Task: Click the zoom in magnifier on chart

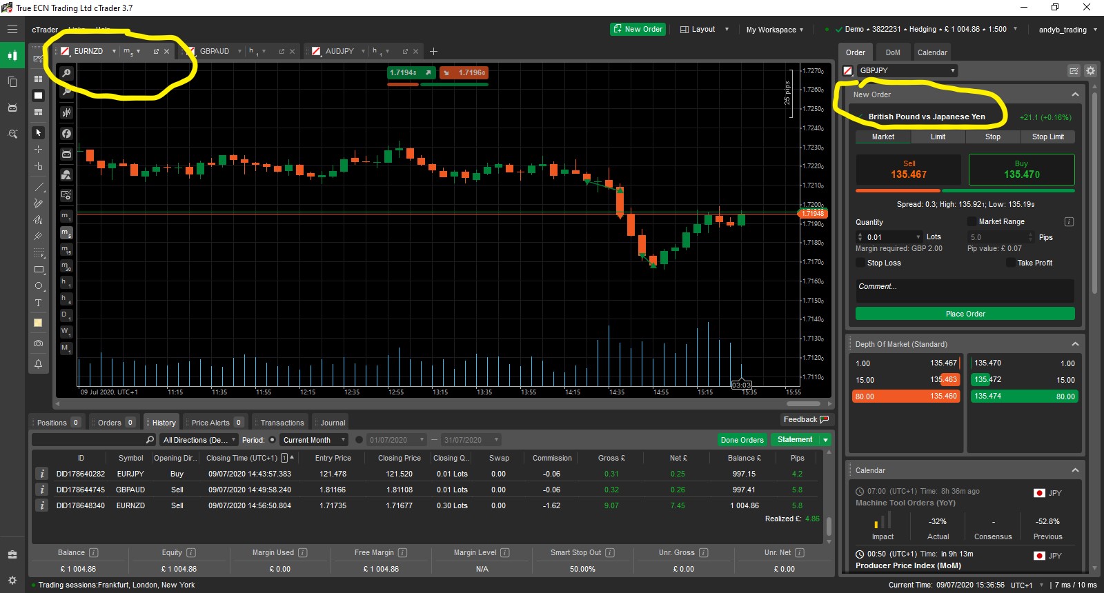Action: pos(66,72)
